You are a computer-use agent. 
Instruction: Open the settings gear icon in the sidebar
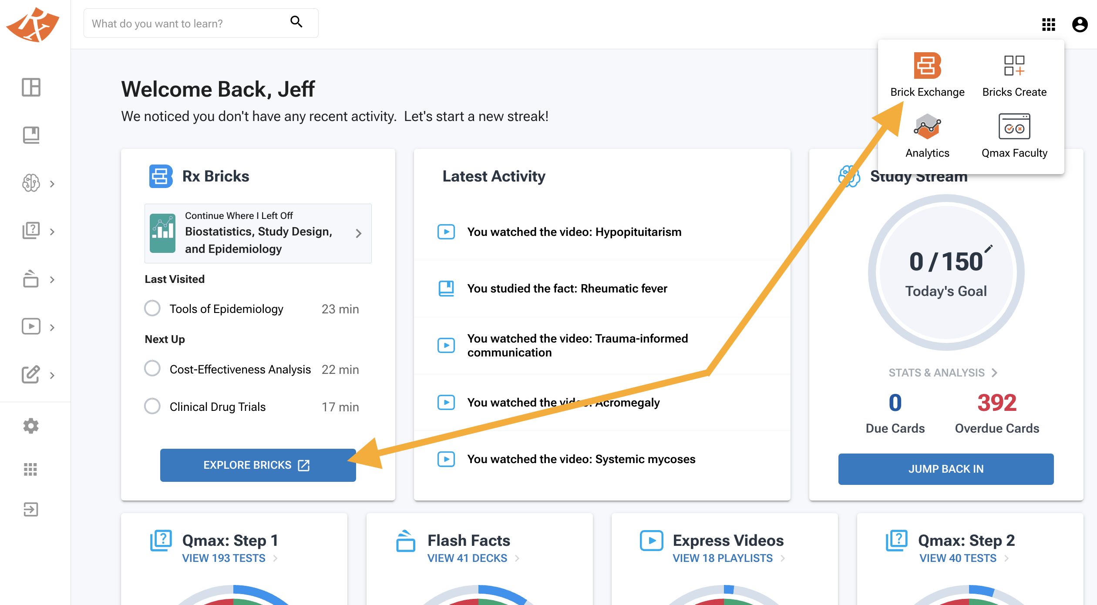pos(31,426)
